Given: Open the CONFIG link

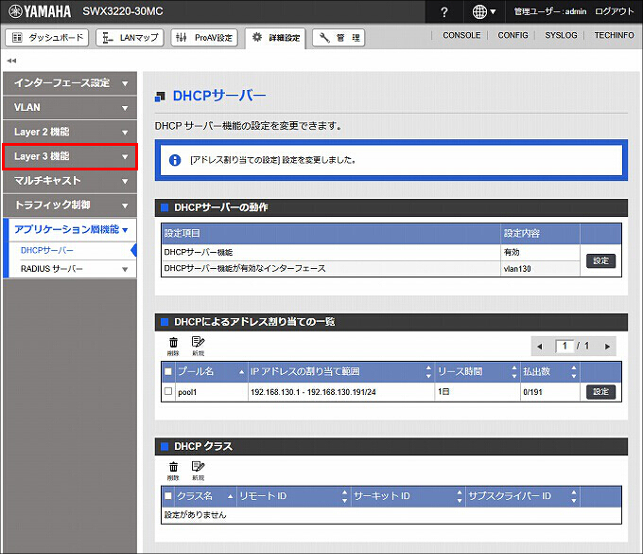Looking at the screenshot, I should point(513,35).
